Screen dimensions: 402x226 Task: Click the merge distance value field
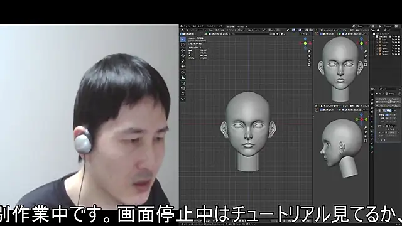(x=393, y=132)
